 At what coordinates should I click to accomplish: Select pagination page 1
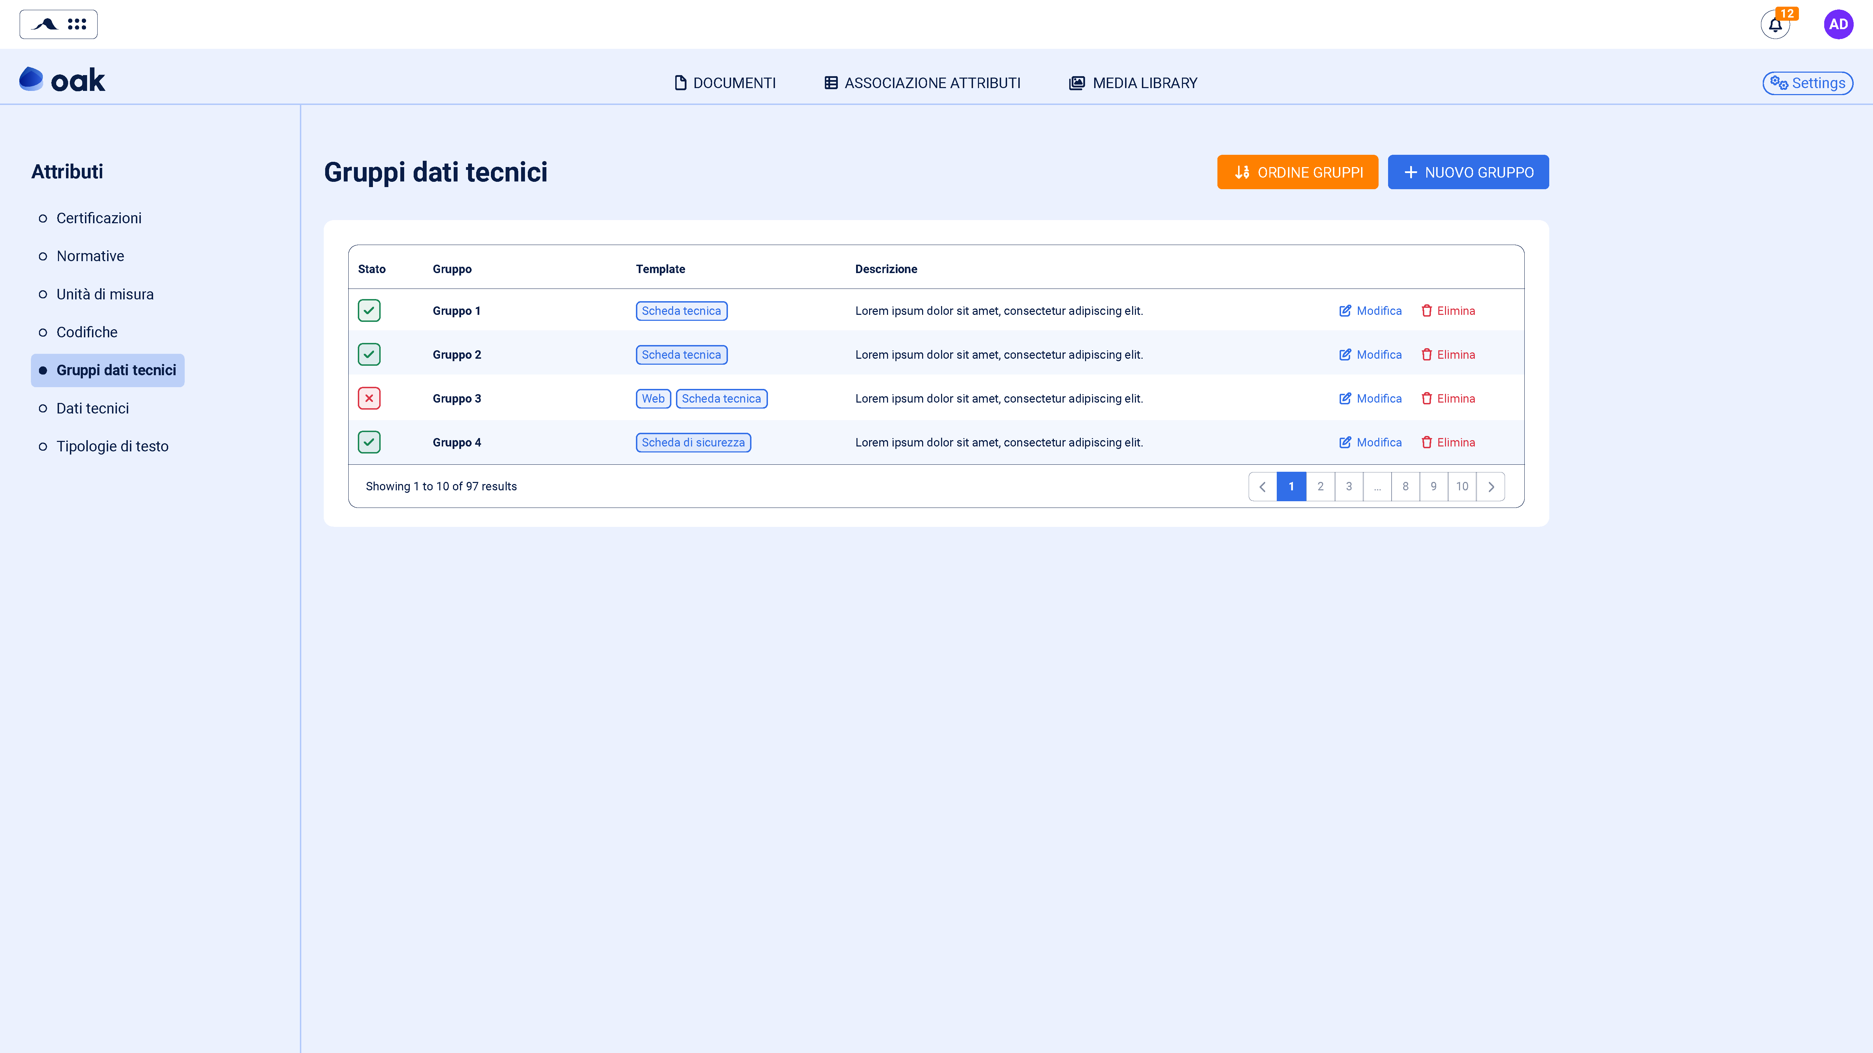tap(1291, 487)
